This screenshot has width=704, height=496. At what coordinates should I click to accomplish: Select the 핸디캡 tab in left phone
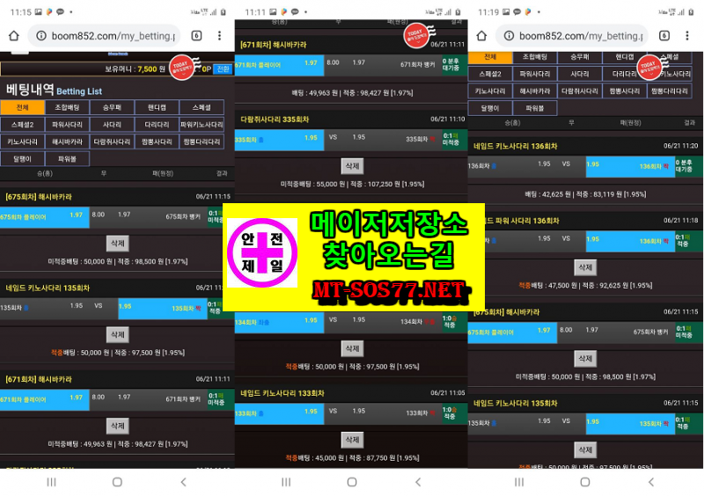point(157,107)
